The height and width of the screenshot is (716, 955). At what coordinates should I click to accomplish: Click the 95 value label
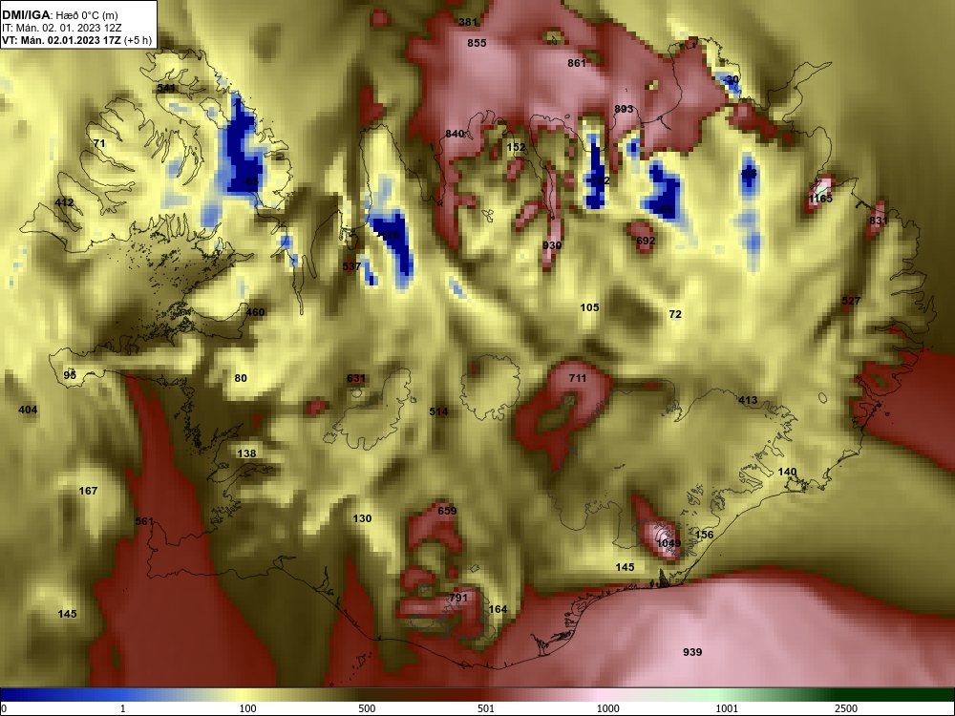tap(70, 375)
